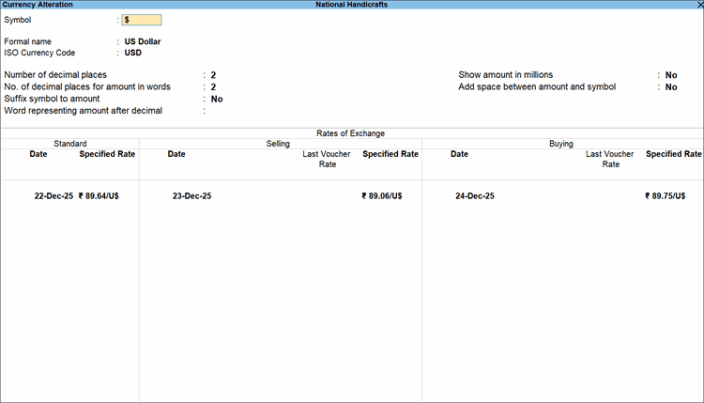
Task: Click the National Handicrafts company name
Action: pos(351,5)
